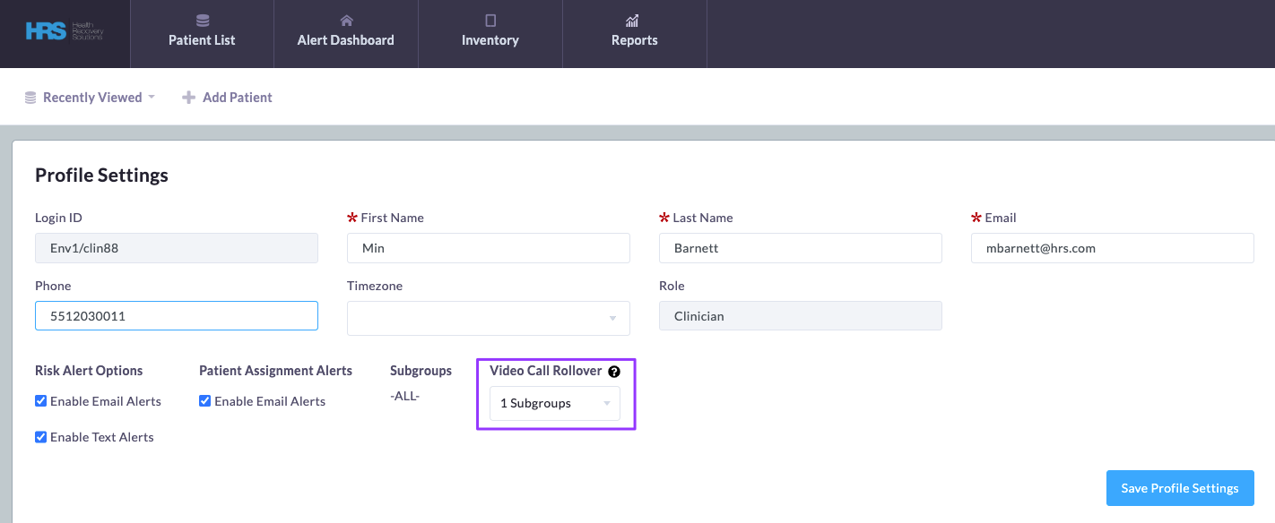Disable the Enable Text Alerts checkbox
This screenshot has height=523, width=1275.
(40, 437)
